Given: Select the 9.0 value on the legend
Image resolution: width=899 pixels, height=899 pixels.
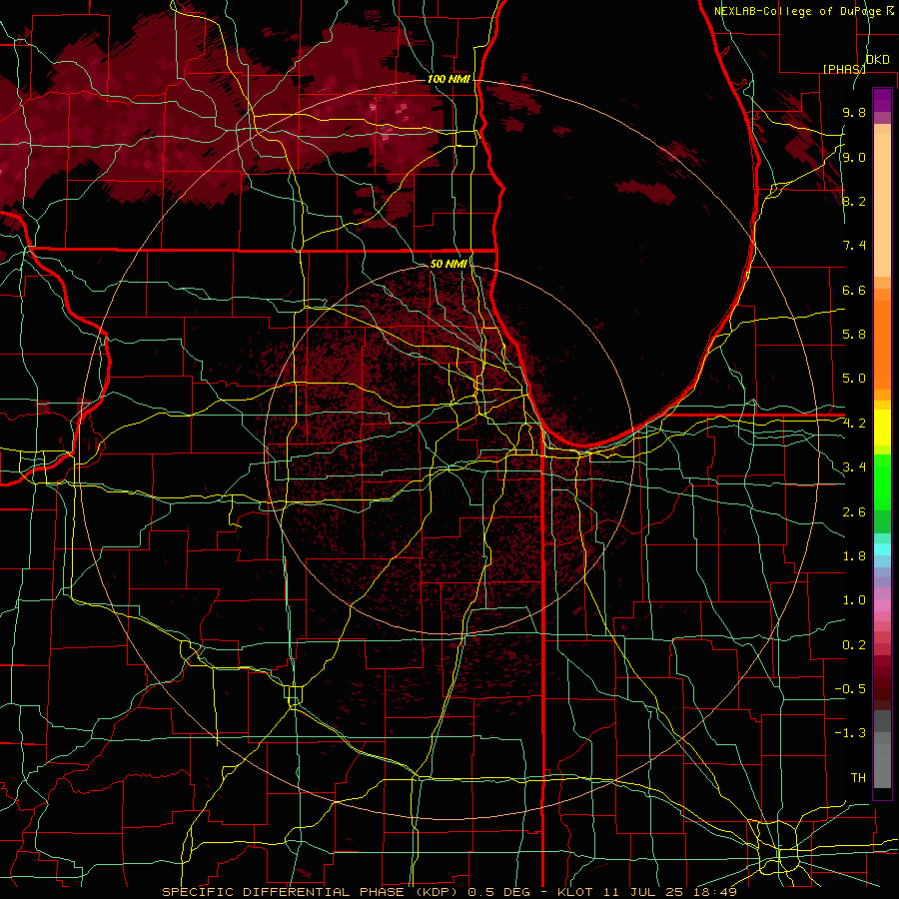Looking at the screenshot, I should point(854,157).
